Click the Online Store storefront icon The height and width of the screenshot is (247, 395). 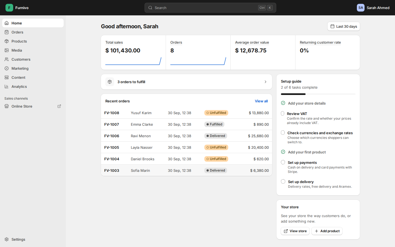tap(7, 106)
